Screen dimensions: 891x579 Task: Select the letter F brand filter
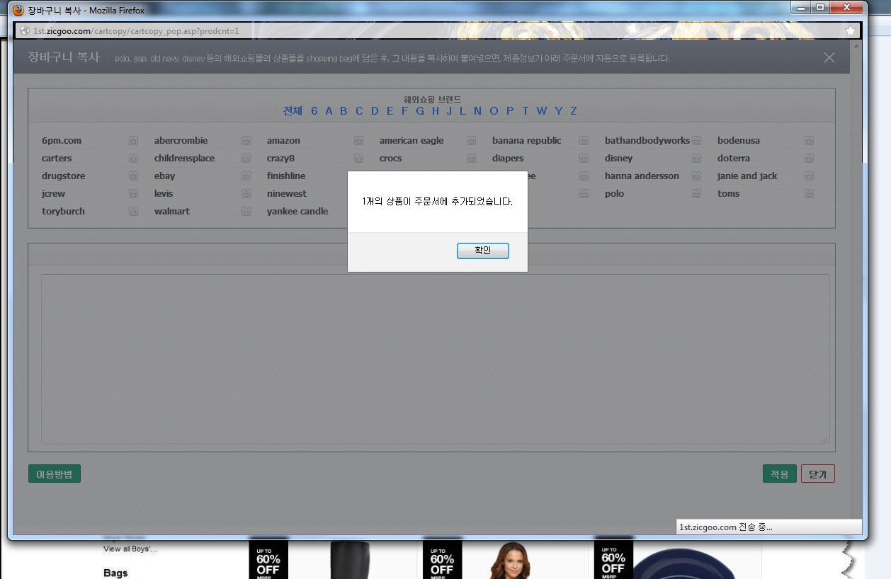tap(405, 110)
